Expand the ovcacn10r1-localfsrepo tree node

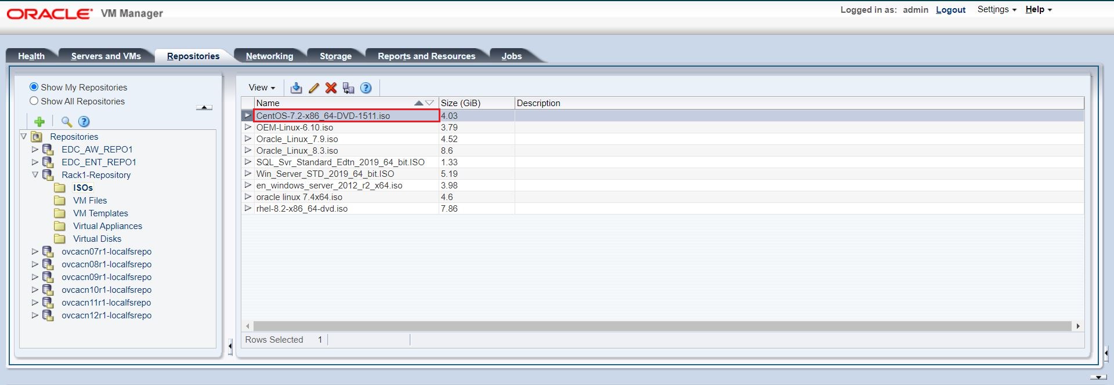tap(35, 290)
